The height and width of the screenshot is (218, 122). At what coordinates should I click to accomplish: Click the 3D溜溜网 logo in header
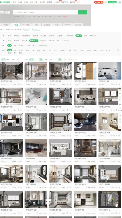[5, 2]
